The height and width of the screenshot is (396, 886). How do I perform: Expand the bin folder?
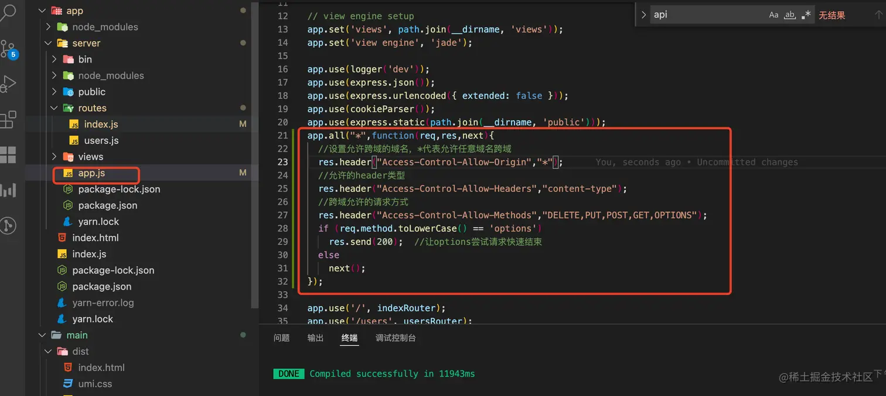(x=53, y=59)
